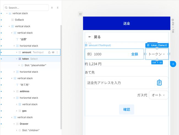Expand the gas node
179x135 pixels.
coord(17,111)
